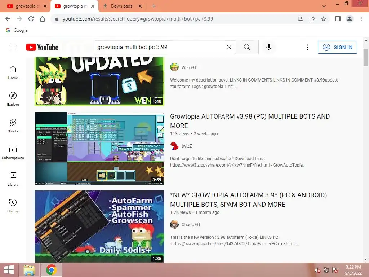
Task: Open YouTube settings three-dot menu
Action: pyautogui.click(x=308, y=47)
